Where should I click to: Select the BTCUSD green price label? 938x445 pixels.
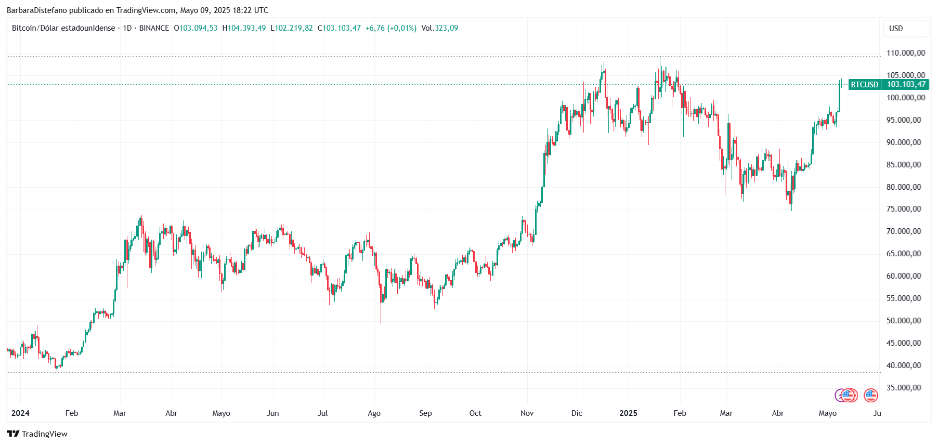coord(864,84)
